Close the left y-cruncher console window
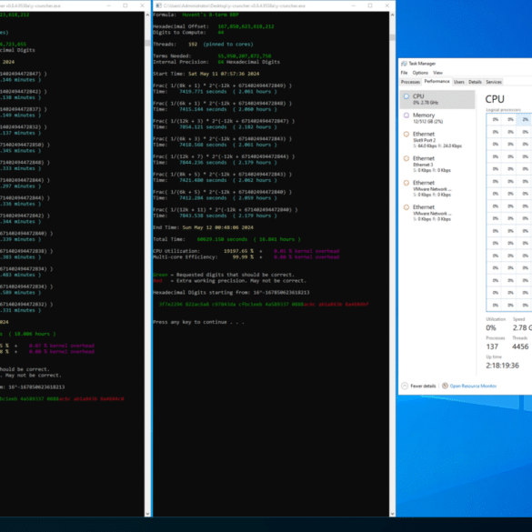Viewport: 532px width, 532px height. coord(142,5)
